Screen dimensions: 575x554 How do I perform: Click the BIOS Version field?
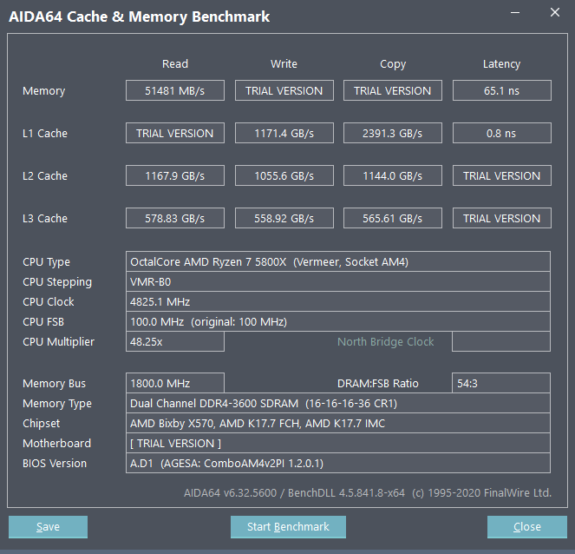[x=338, y=463]
